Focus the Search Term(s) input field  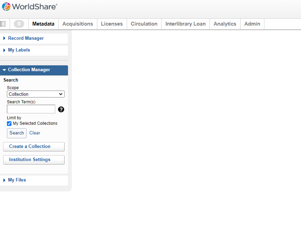click(31, 109)
